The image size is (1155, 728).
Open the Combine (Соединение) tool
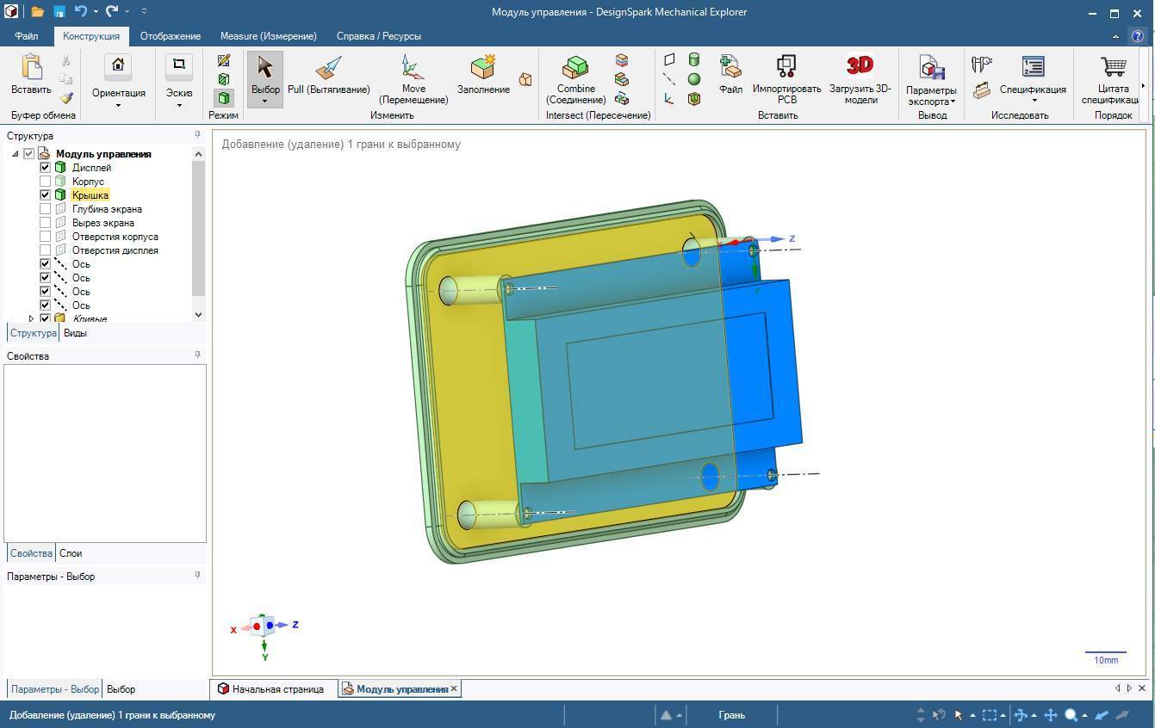(575, 76)
